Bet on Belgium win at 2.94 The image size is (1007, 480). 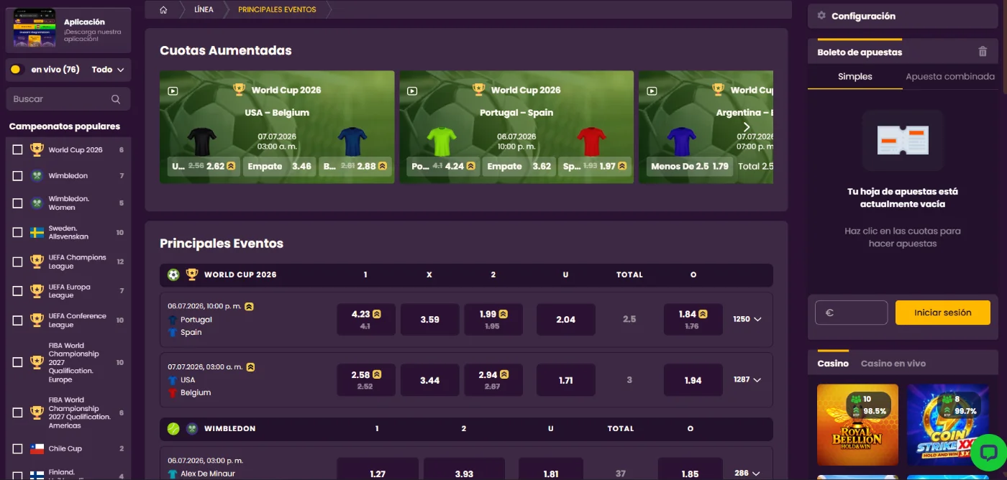493,380
